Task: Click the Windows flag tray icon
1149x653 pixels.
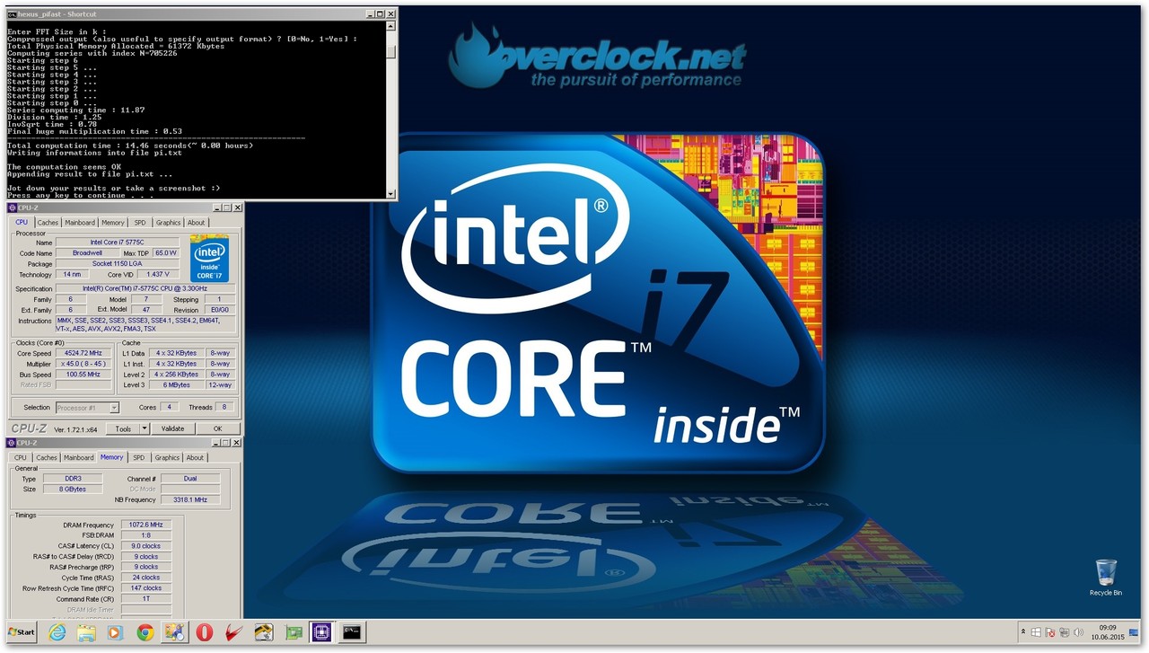Action: click(x=1036, y=632)
